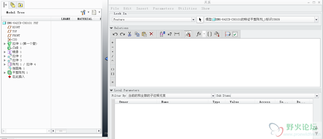Select the 在此插入 insert marker
The image size is (323, 139).
pos(16,77)
